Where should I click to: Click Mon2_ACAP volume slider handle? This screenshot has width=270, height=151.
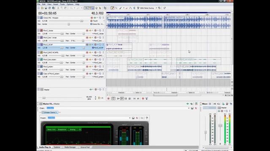(x=62, y=48)
